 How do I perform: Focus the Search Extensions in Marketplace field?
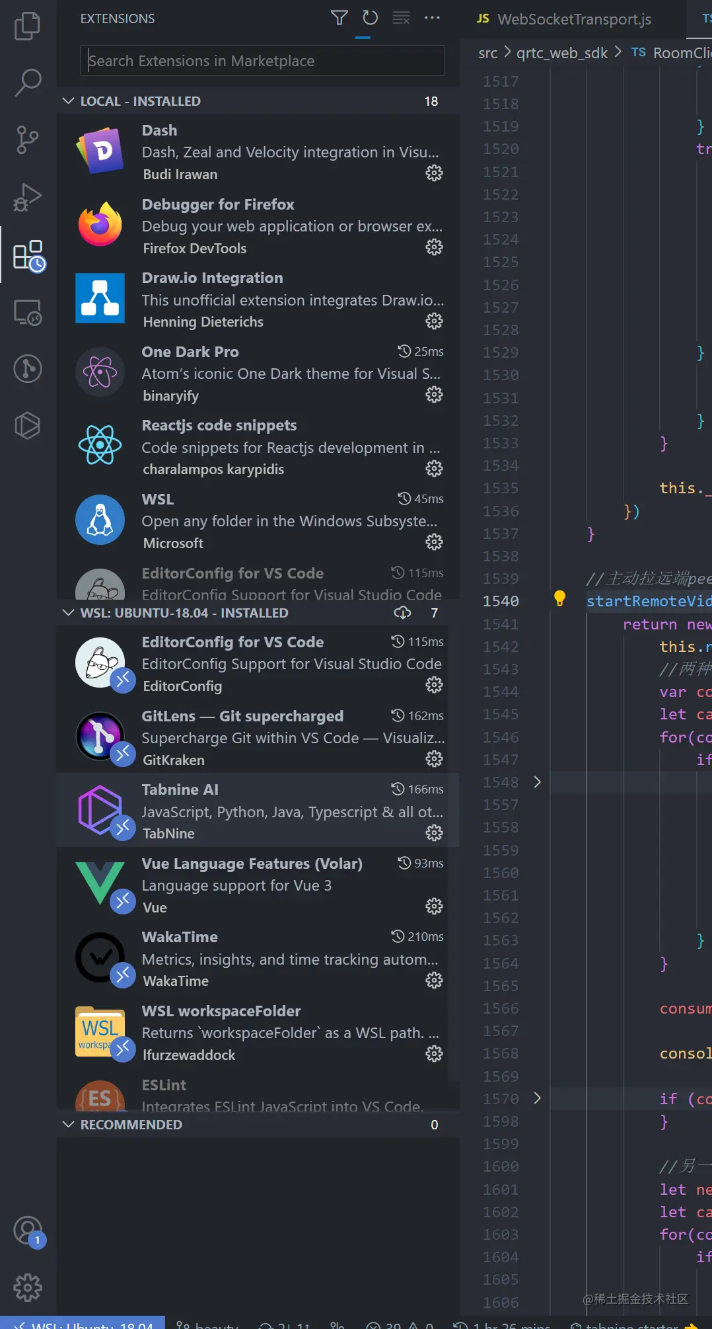262,61
